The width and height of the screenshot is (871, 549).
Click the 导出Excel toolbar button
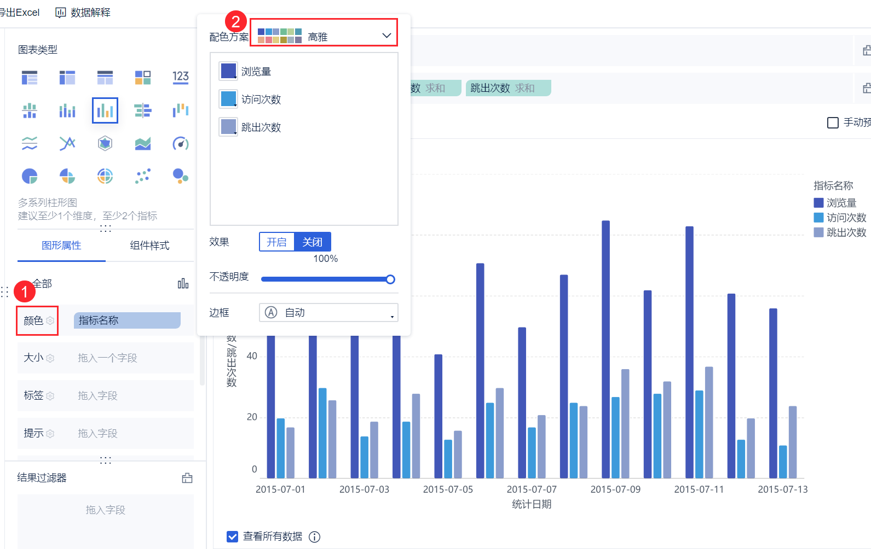point(20,13)
